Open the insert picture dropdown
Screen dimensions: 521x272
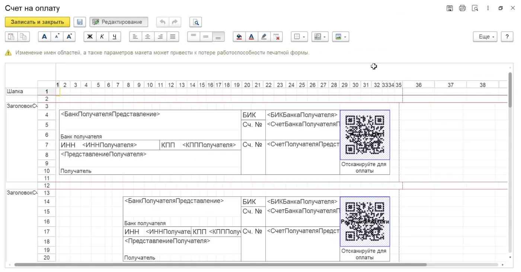341,37
